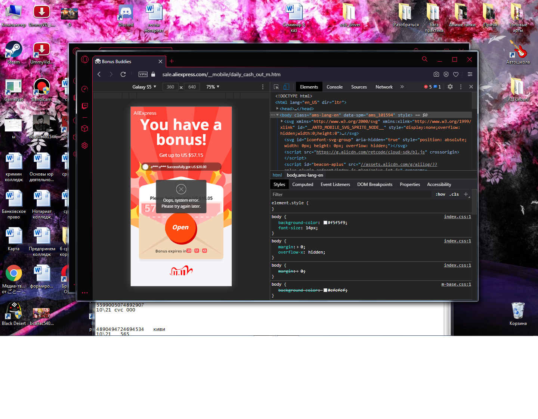Reload the AliExpress page
Screen dimensions: 538x419
pyautogui.click(x=123, y=74)
